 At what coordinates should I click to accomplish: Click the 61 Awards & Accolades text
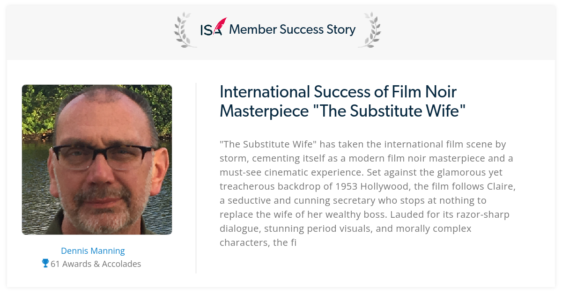[x=96, y=264]
